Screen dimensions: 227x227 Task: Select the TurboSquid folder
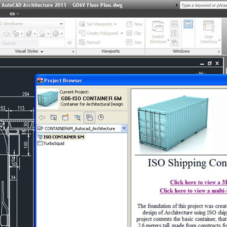point(51,144)
